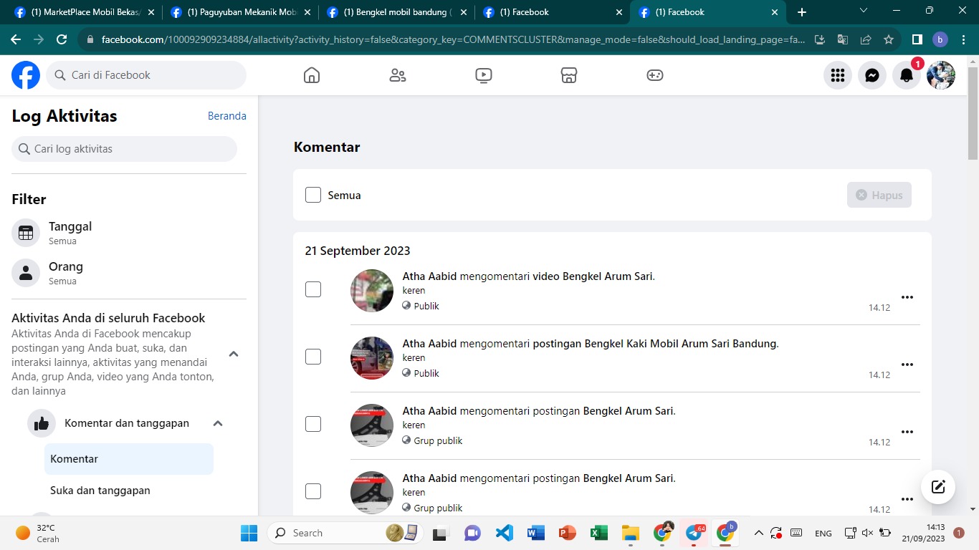The width and height of the screenshot is (979, 550).
Task: Click the Cari log aktivitas search field
Action: [124, 149]
